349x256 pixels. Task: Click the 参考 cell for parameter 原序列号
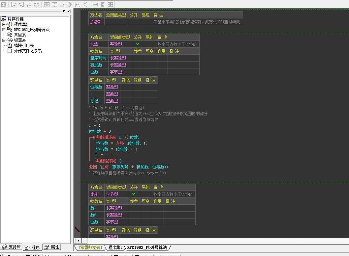[x=138, y=58]
